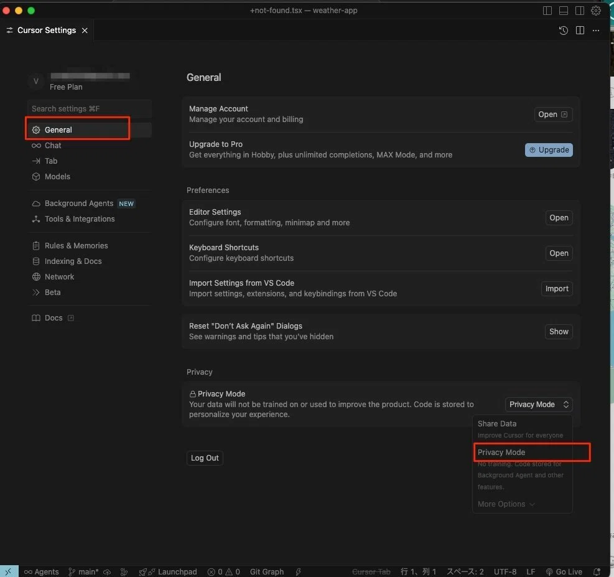614x577 pixels.
Task: Click Open for Manage Account
Action: tap(553, 115)
